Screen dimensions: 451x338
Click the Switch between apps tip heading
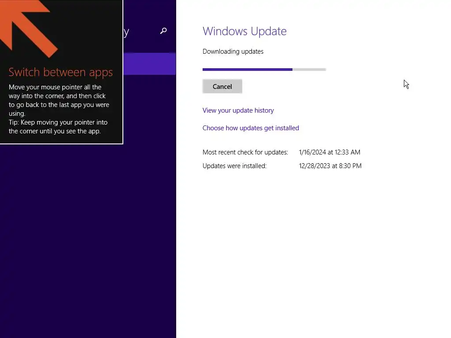60,72
